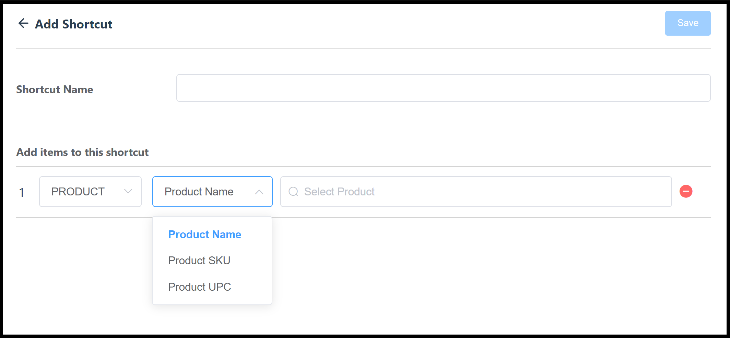The height and width of the screenshot is (338, 730).
Task: Remove the first item using the red minus icon
Action: click(x=686, y=192)
